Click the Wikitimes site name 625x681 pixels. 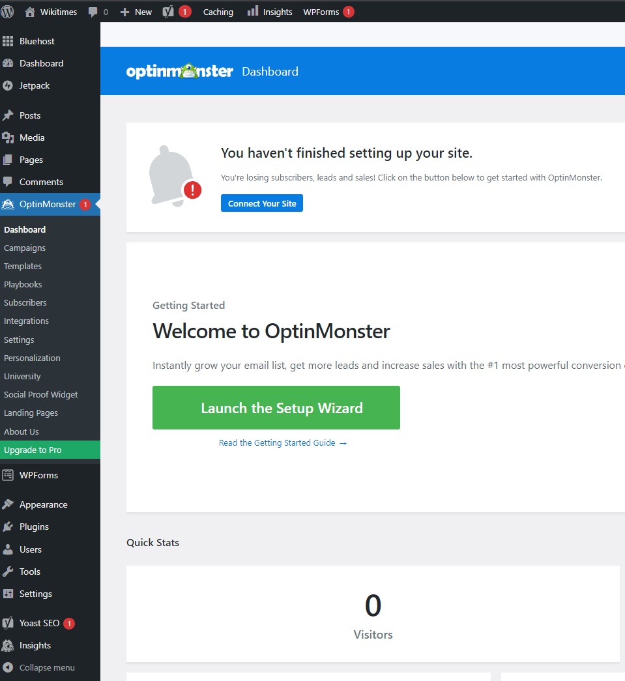[x=59, y=12]
